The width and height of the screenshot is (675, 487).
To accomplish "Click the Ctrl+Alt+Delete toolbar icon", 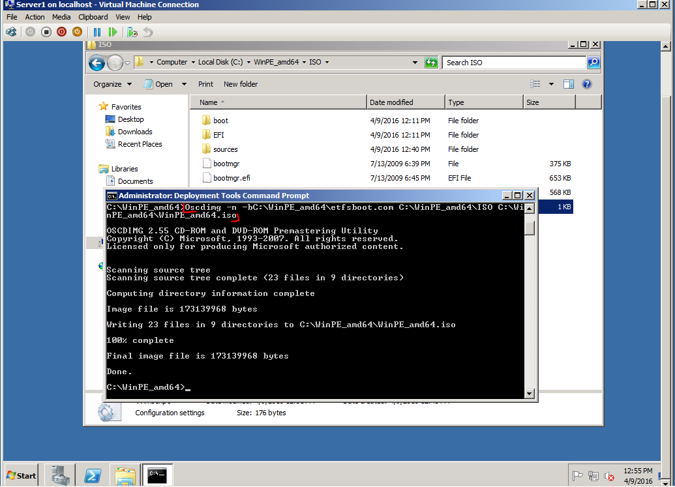I will (x=11, y=32).
